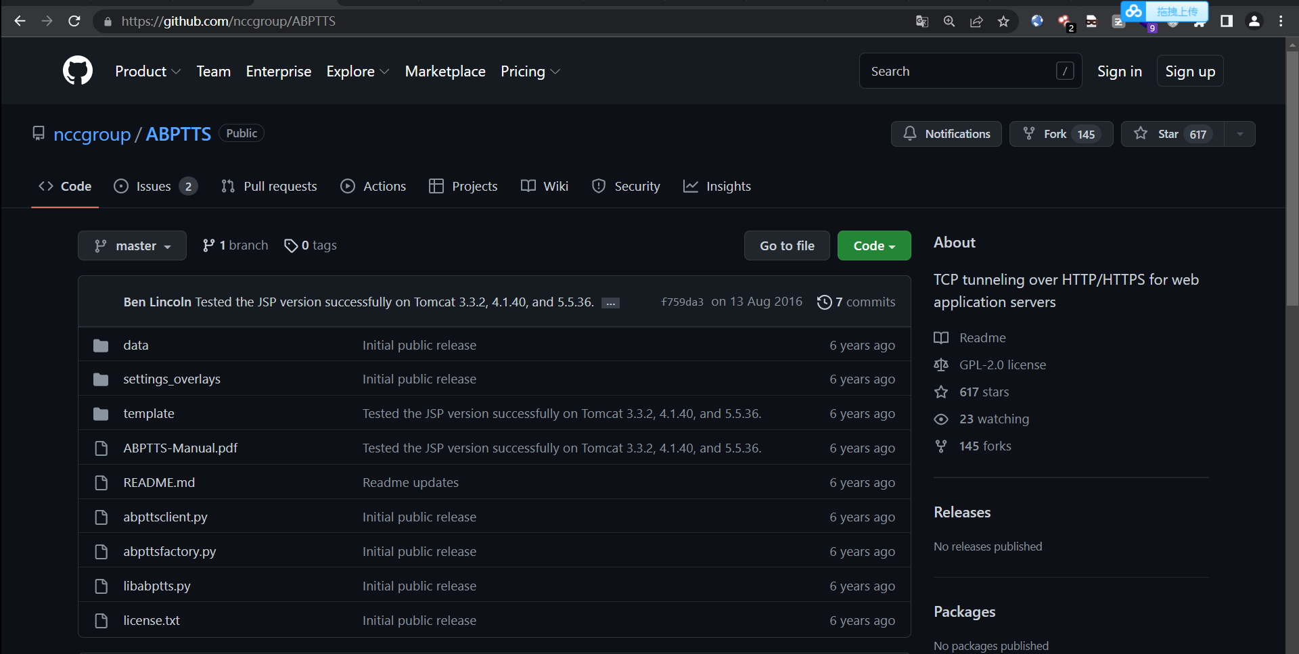Click the page vertical scrollbar thumb
Viewport: 1299px width, 654px height.
click(1292, 177)
